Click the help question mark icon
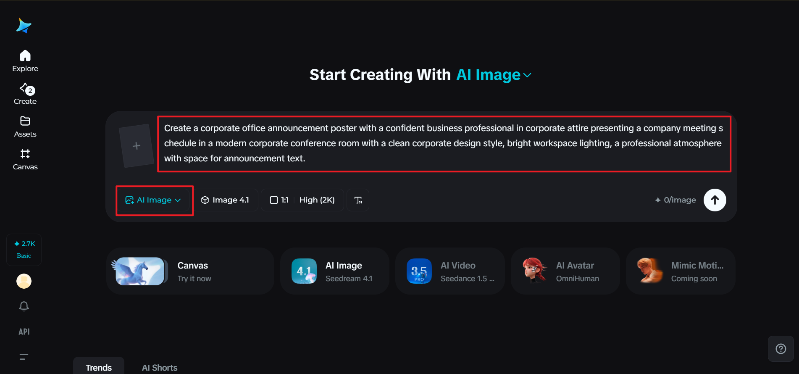This screenshot has height=374, width=799. pyautogui.click(x=781, y=349)
